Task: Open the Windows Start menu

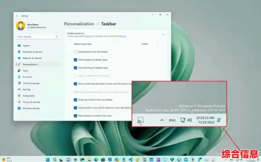Action: (x=47, y=159)
